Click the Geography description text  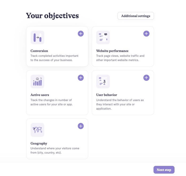[55, 150]
